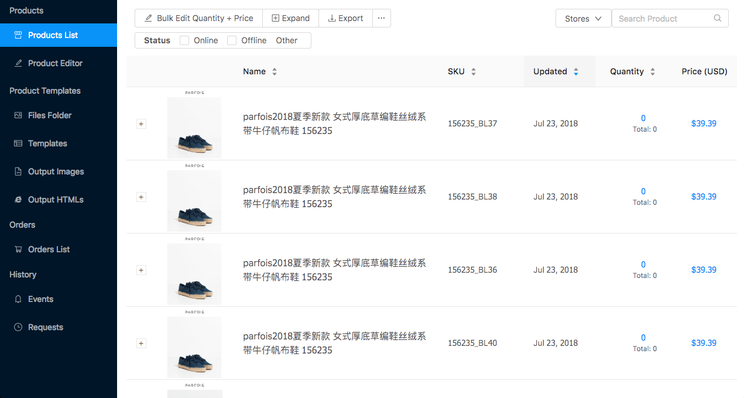Enable the Offline status checkbox
The width and height of the screenshot is (744, 398).
pyautogui.click(x=232, y=40)
